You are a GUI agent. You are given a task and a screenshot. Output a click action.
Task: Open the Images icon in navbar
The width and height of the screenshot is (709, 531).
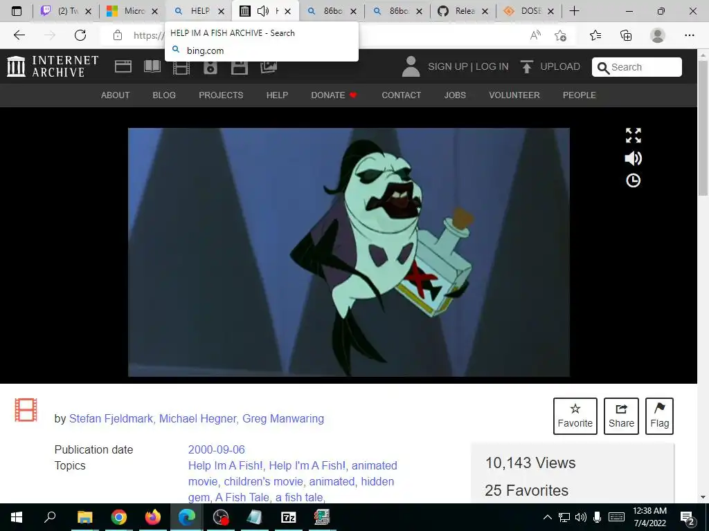(x=269, y=66)
